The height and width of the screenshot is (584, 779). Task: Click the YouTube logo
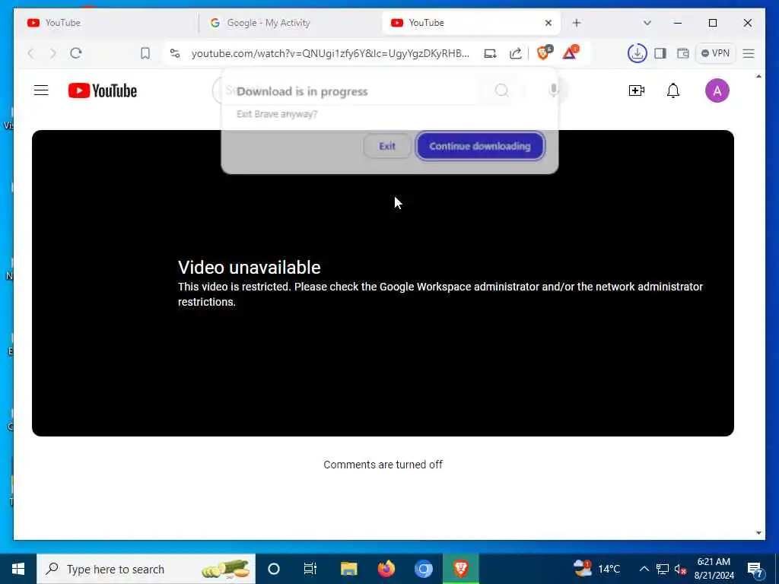[103, 91]
